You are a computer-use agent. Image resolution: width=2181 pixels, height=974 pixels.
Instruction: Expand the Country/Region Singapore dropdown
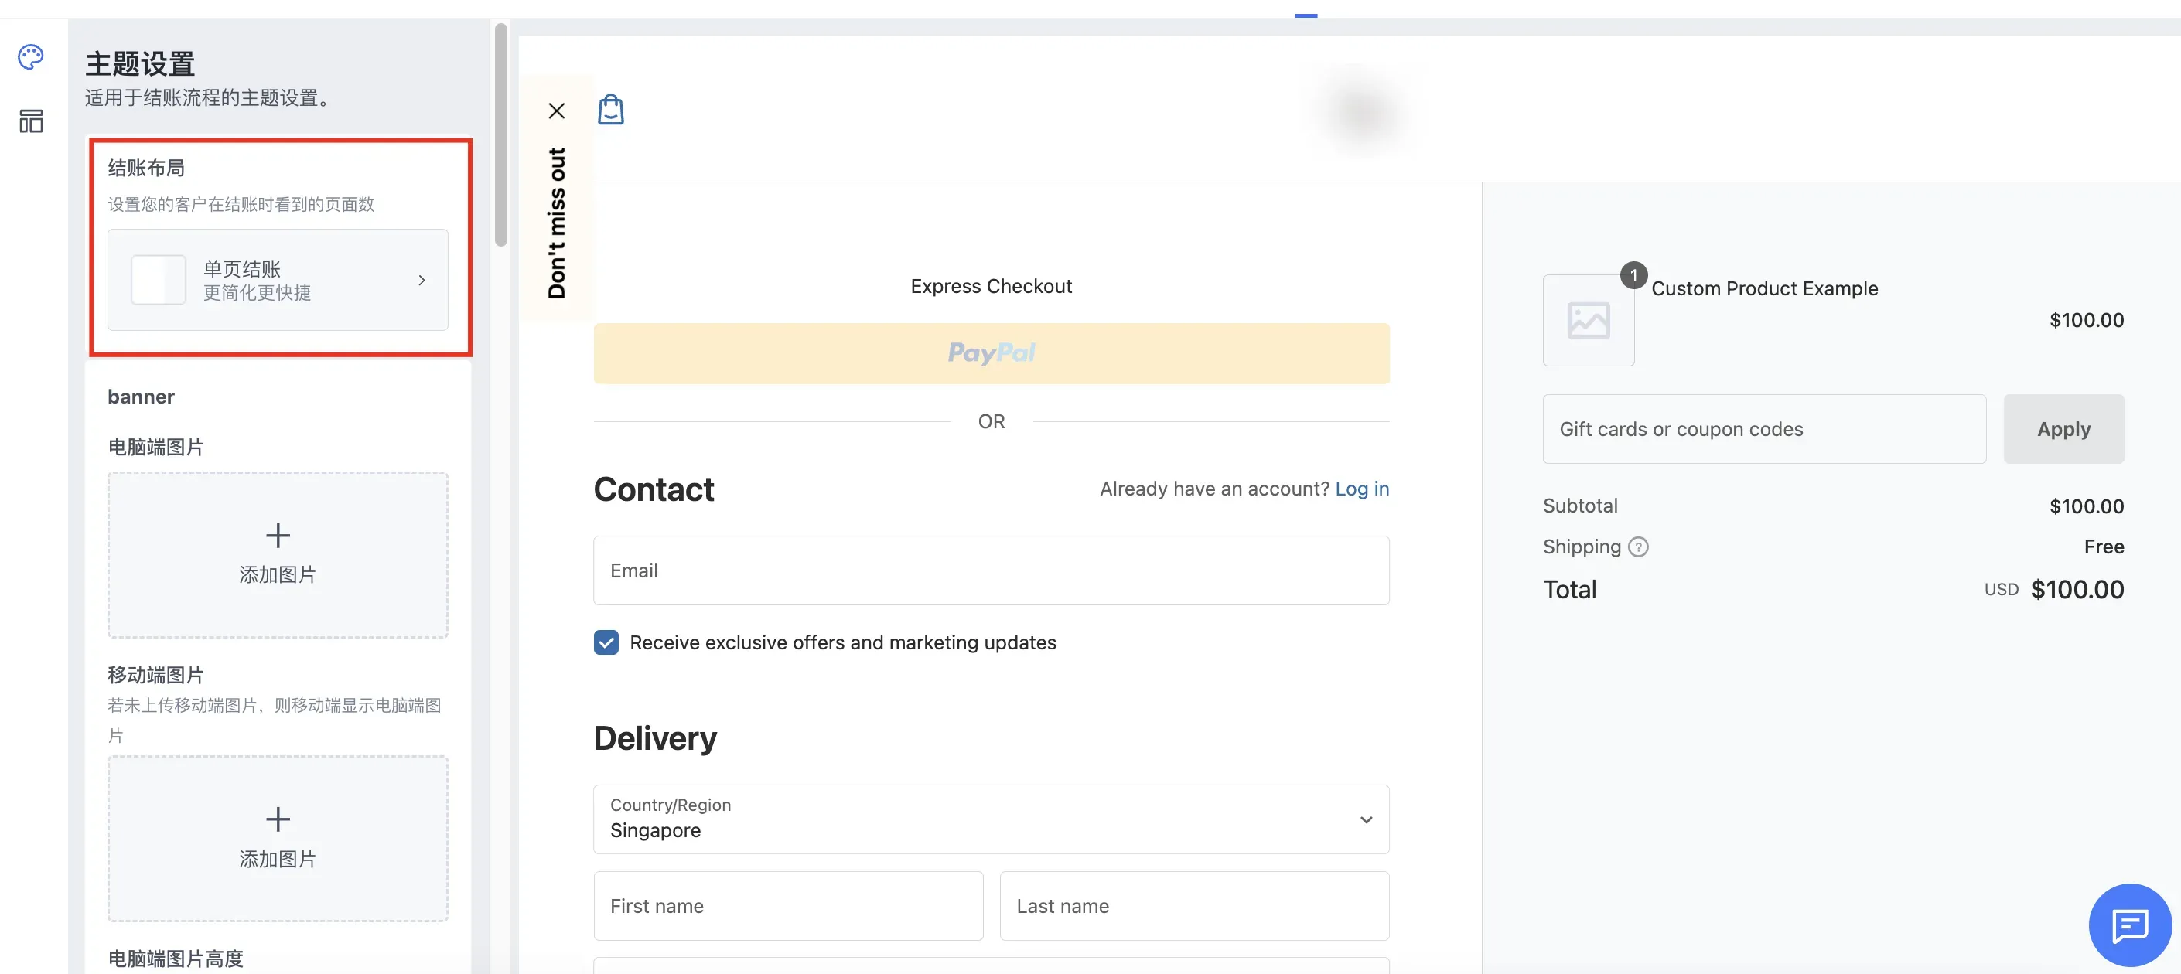tap(991, 819)
